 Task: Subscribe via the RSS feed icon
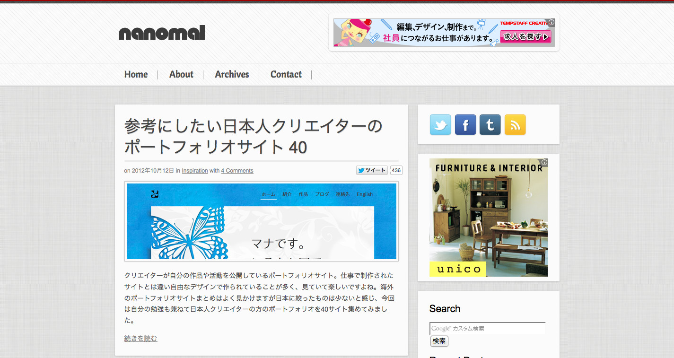coord(515,124)
